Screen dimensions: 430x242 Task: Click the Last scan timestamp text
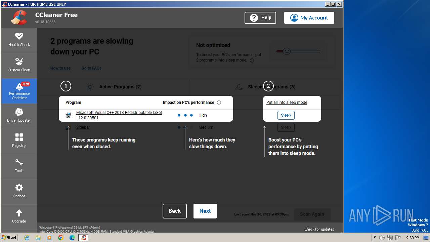pos(261,214)
